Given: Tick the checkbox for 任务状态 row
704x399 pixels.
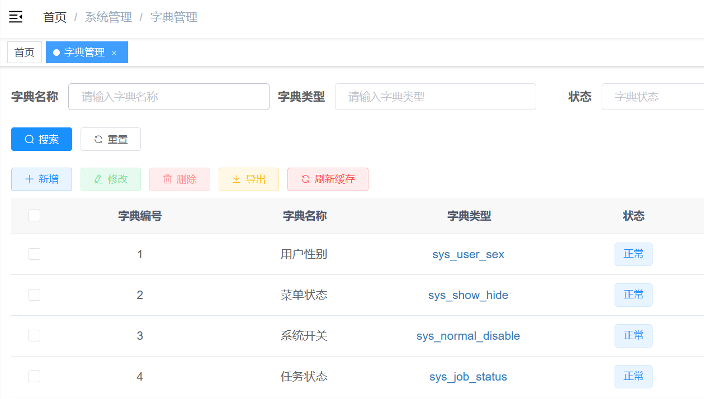Looking at the screenshot, I should point(35,377).
